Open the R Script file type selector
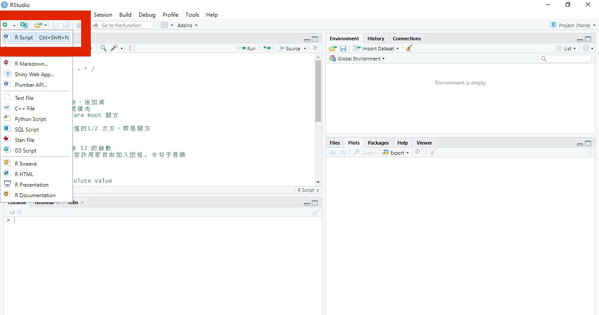 coord(308,190)
